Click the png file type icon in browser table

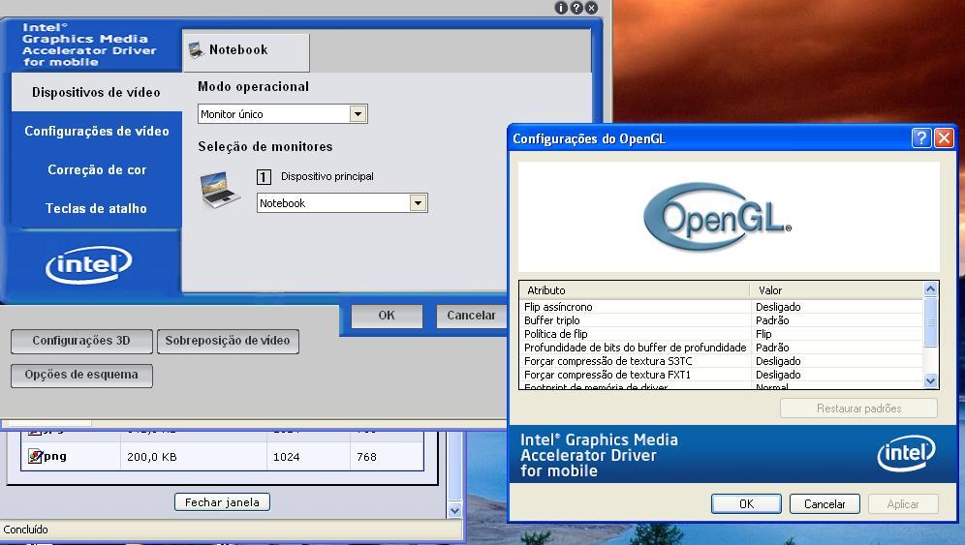pyautogui.click(x=35, y=456)
